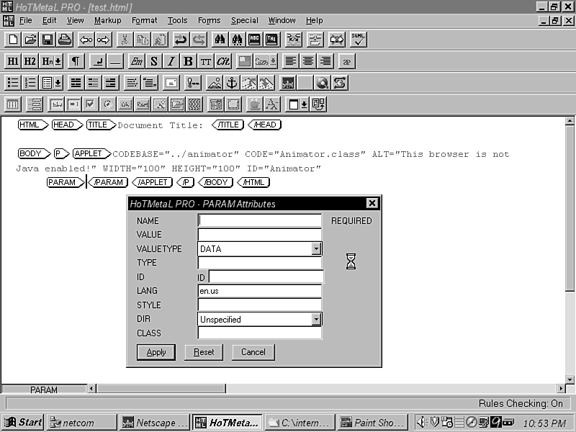Insert an image with mountain icon
Screen dimensions: 576x432
click(x=214, y=83)
